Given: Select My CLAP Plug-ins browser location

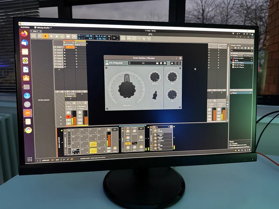Looking at the screenshot, I should 242,63.
